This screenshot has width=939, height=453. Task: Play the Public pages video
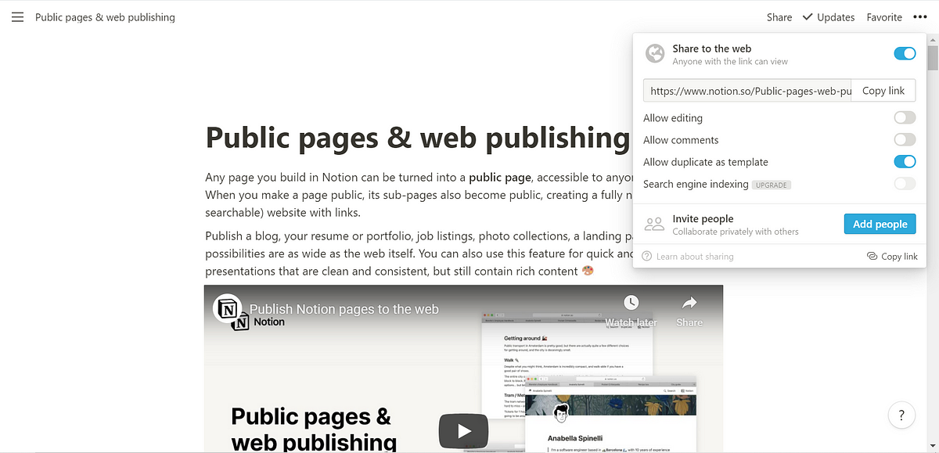(x=463, y=430)
